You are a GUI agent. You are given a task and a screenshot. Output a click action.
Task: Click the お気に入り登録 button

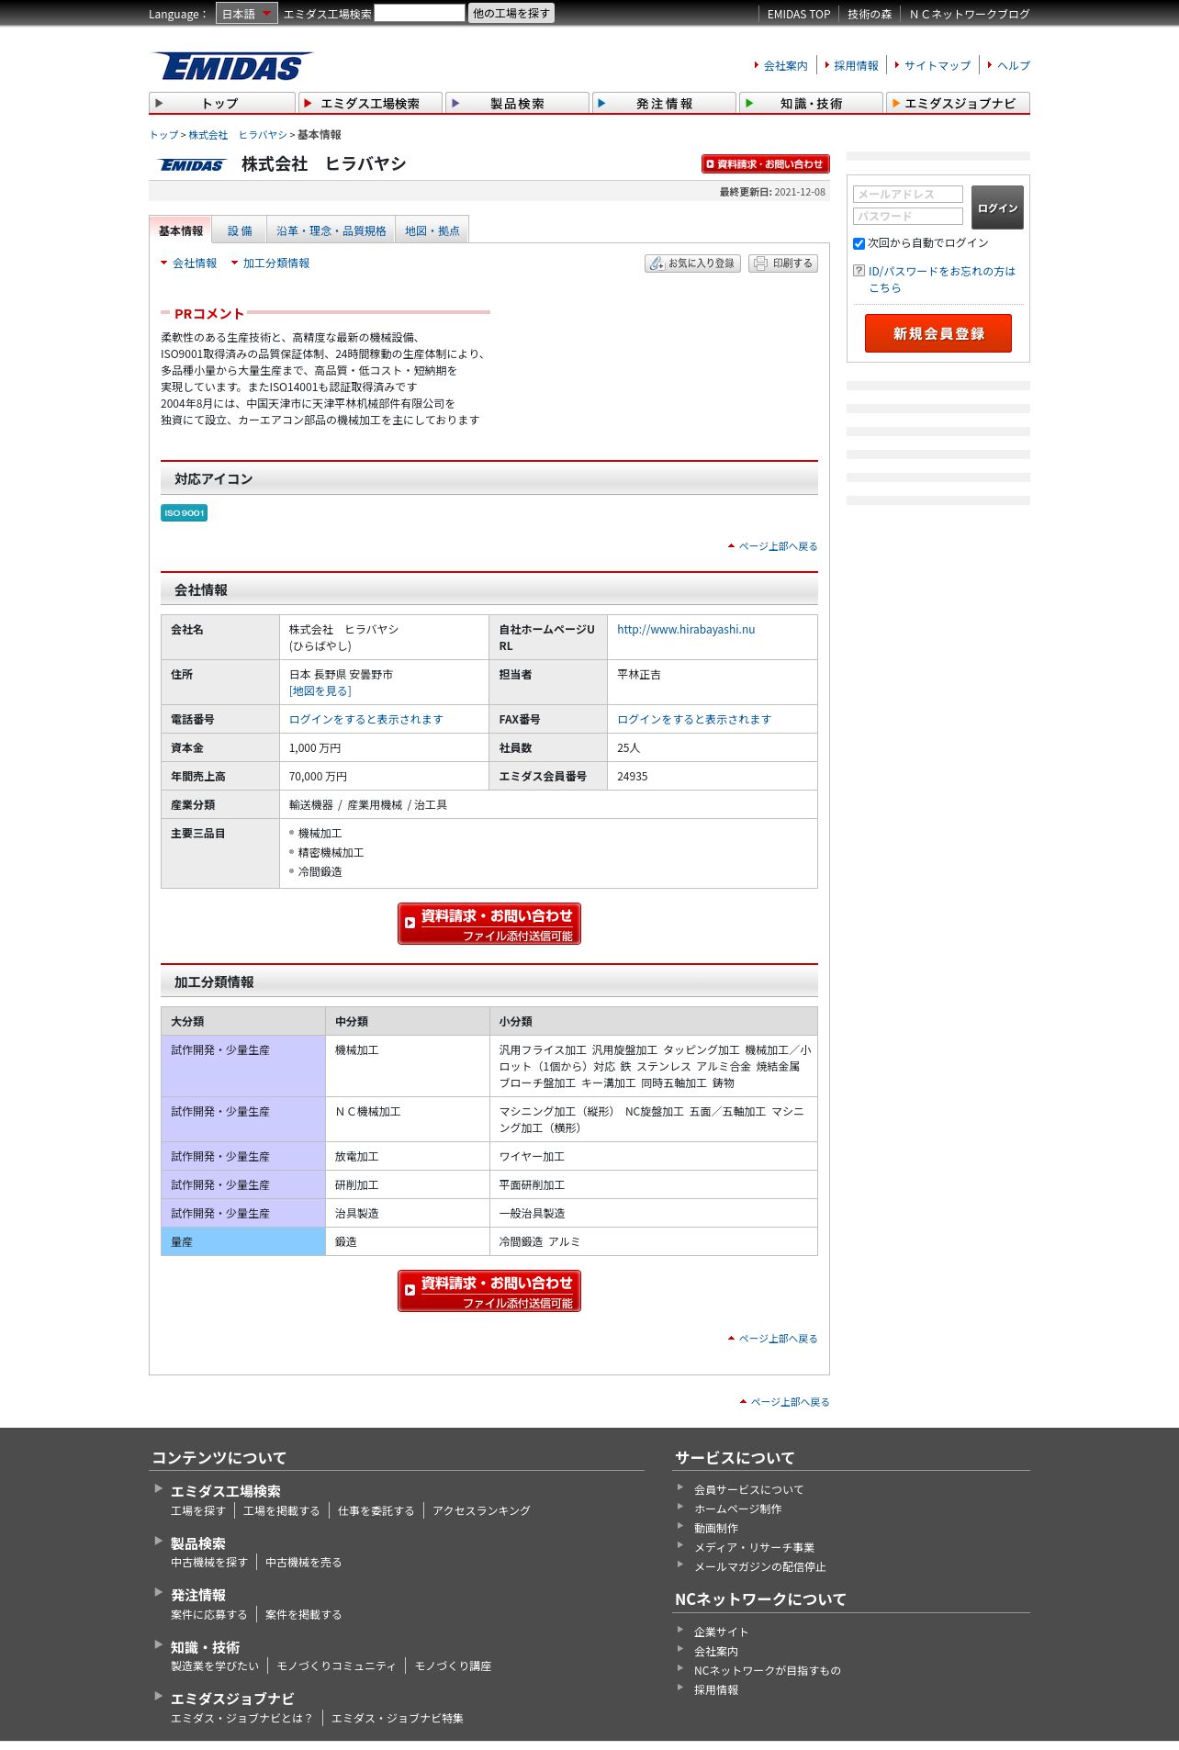coord(692,264)
